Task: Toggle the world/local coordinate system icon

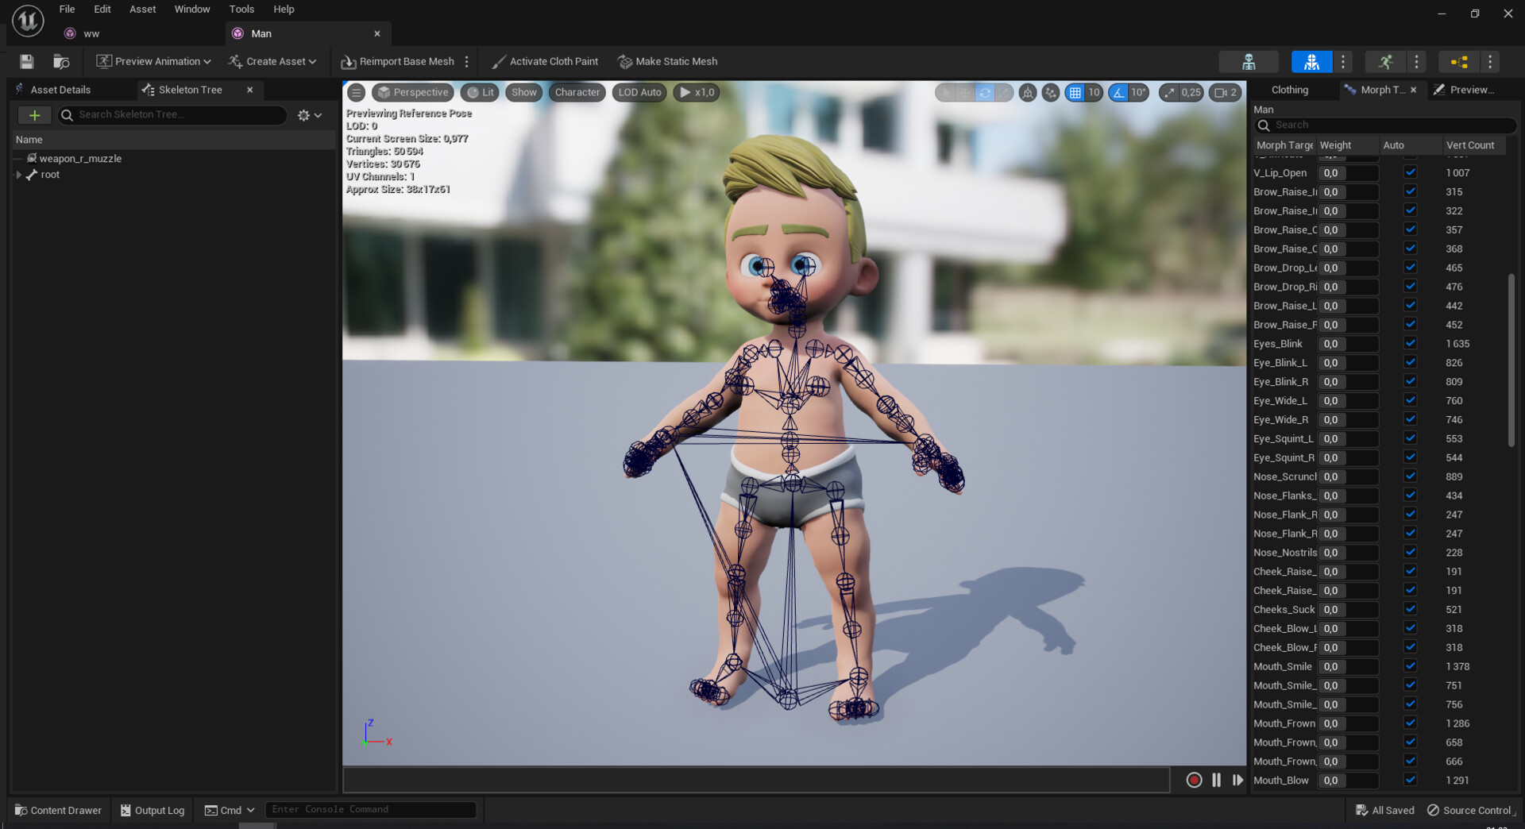Action: point(1028,92)
